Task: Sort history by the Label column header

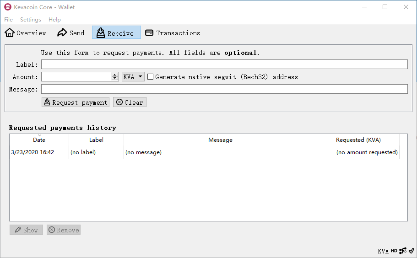Action: [96, 140]
